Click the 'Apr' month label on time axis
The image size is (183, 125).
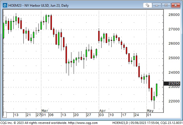(102, 111)
